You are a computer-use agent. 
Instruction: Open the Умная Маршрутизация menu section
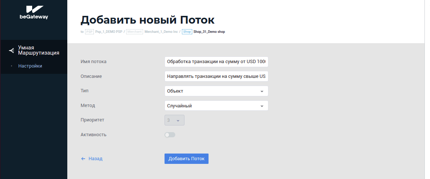tap(38, 50)
